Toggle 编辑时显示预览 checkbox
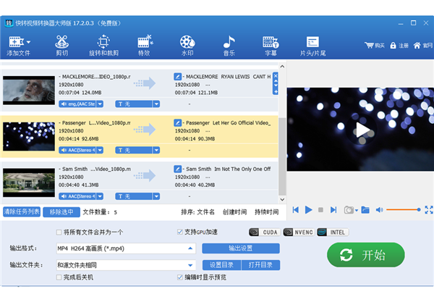Image resolution: width=434 pixels, height=289 pixels. (x=180, y=277)
